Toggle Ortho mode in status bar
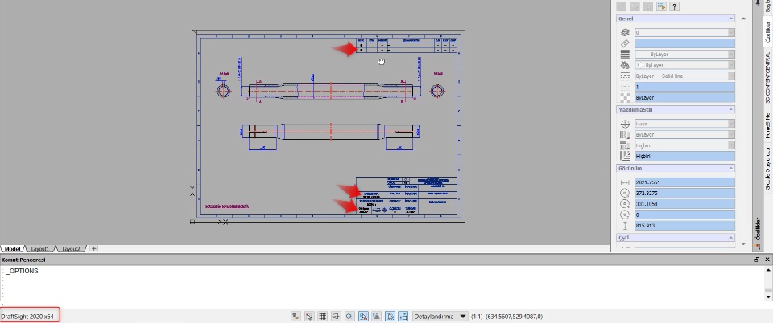This screenshot has width=773, height=323. (337, 317)
